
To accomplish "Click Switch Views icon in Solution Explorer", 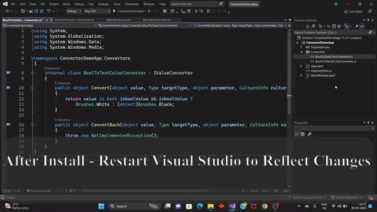I will coord(313,26).
